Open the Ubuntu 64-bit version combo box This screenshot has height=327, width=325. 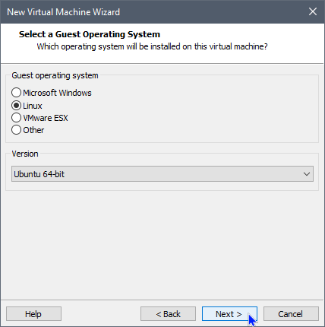(162, 174)
